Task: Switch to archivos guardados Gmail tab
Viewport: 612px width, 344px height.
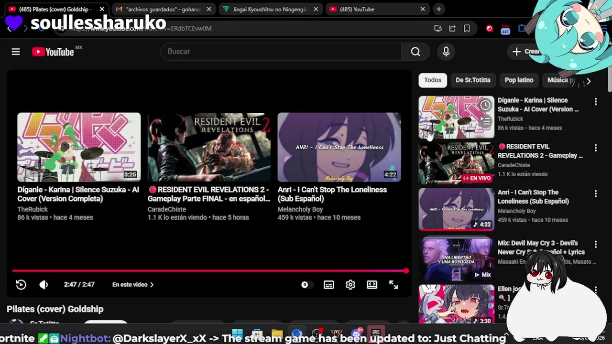Action: coord(163,9)
